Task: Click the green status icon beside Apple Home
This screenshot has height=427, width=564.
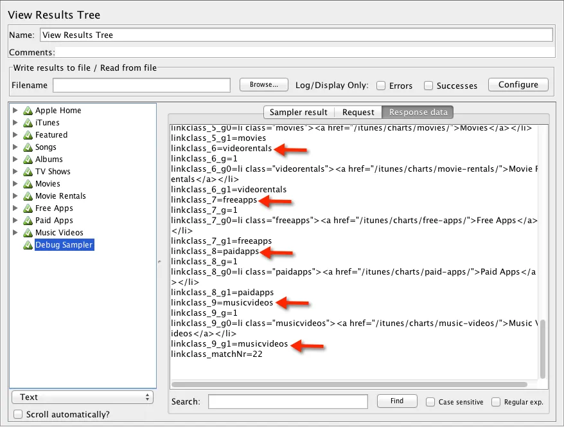Action: pyautogui.click(x=27, y=111)
